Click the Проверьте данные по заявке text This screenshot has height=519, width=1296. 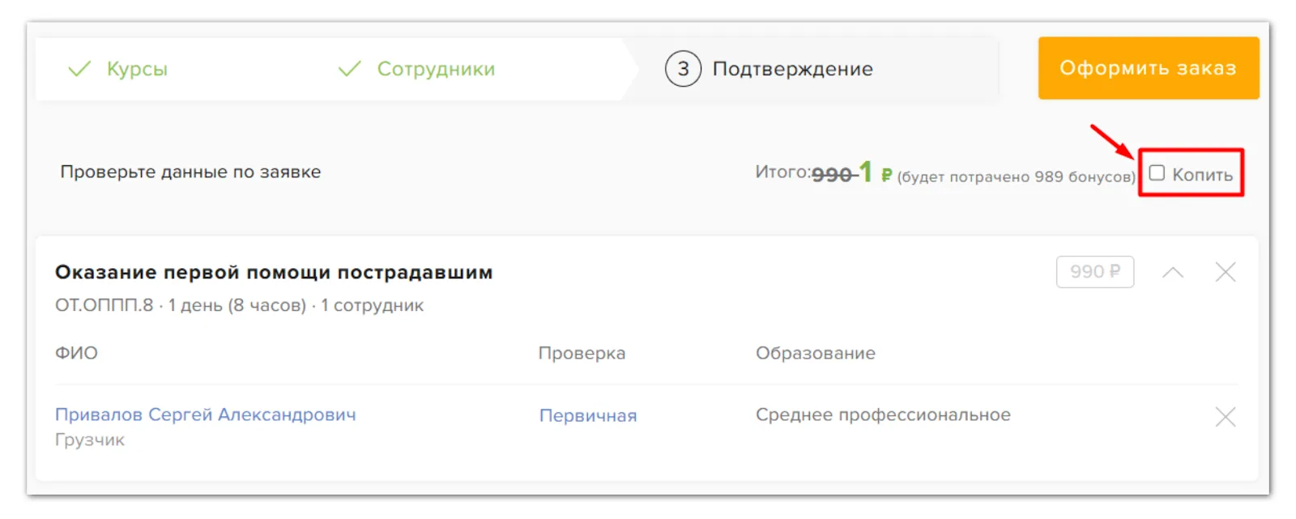tap(190, 172)
